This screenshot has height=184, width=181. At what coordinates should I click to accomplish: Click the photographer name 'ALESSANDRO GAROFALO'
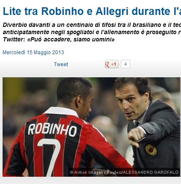point(151,172)
